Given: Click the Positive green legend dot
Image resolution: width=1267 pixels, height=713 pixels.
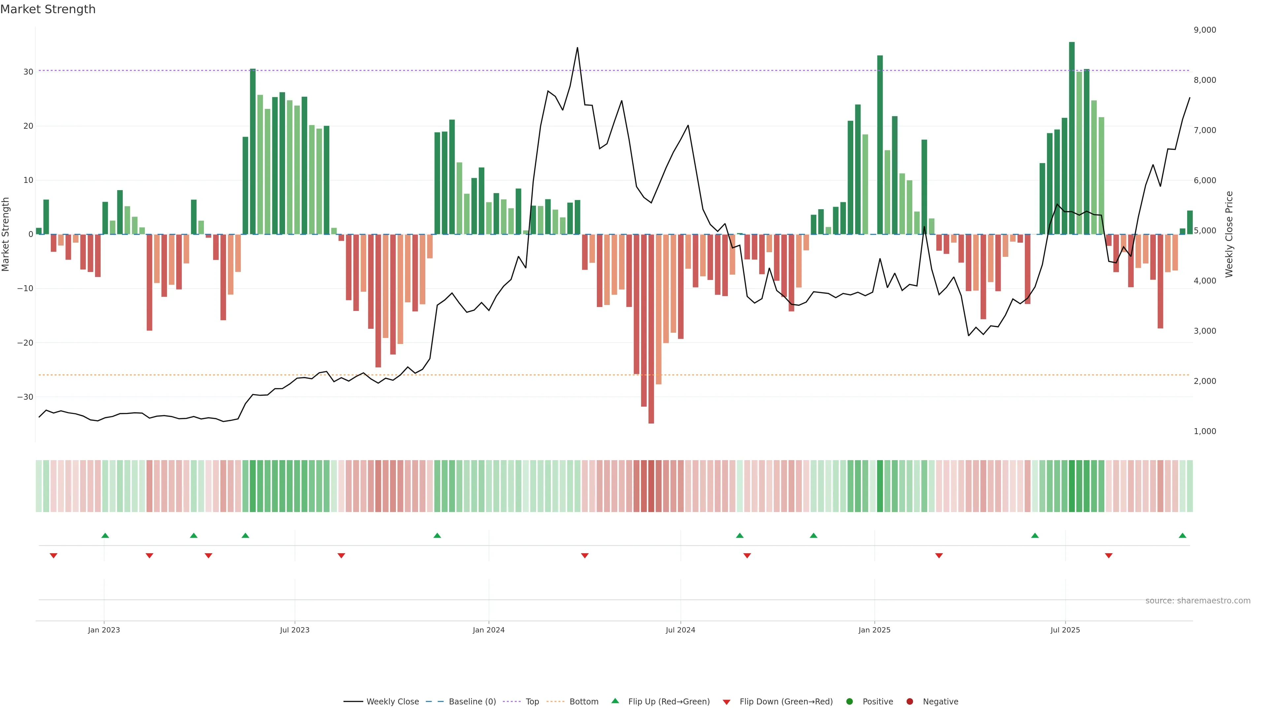Looking at the screenshot, I should 849,701.
